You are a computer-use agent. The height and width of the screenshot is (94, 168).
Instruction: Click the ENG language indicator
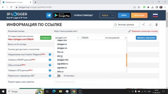pos(149,91)
